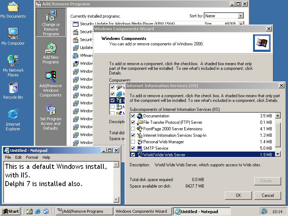288x216 pixels.
Task: Click scroll up arrow in IIS subcomponents list
Action: click(x=278, y=116)
